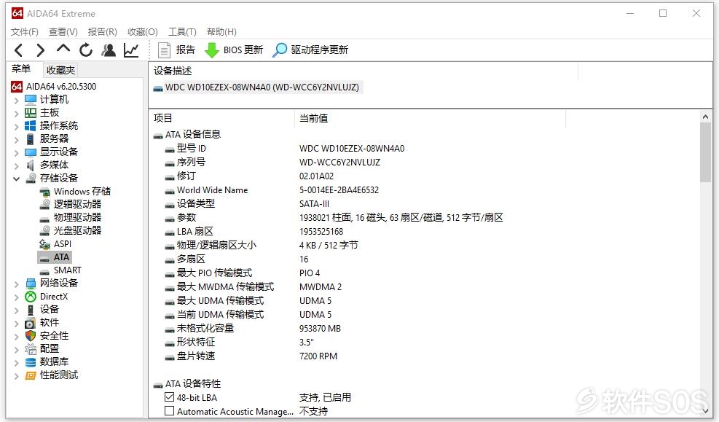
Task: Click green BIOS update arrow
Action: [211, 50]
